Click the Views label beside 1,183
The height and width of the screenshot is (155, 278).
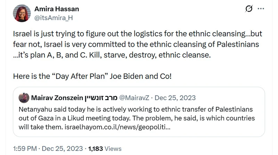pyautogui.click(x=113, y=149)
